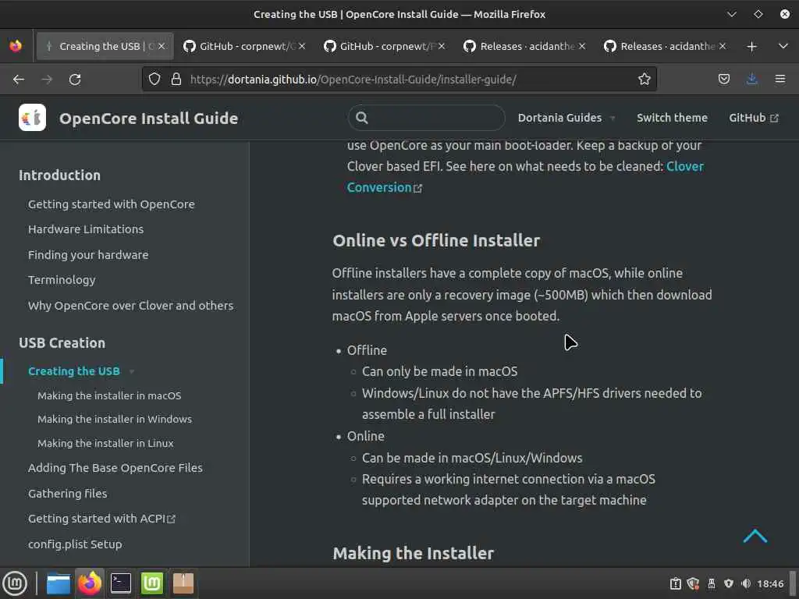Select Creating the USB sidebar item
Viewport: 799px width, 599px height.
pos(74,371)
